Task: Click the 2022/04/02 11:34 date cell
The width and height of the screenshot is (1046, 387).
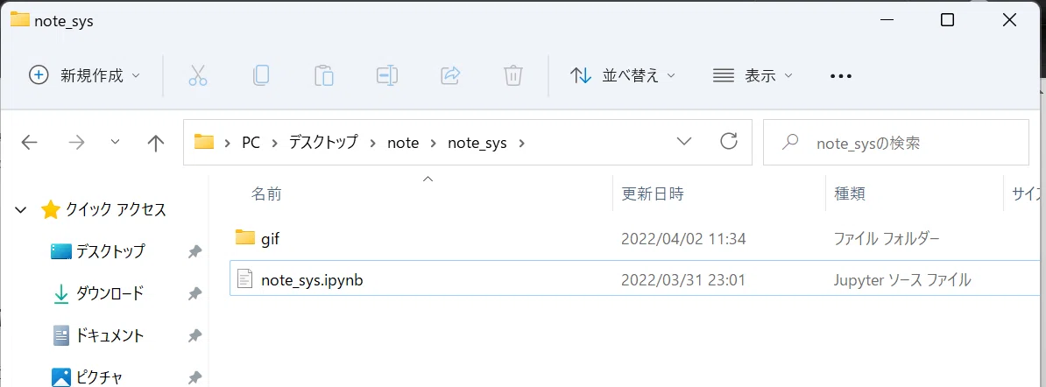Action: point(683,238)
